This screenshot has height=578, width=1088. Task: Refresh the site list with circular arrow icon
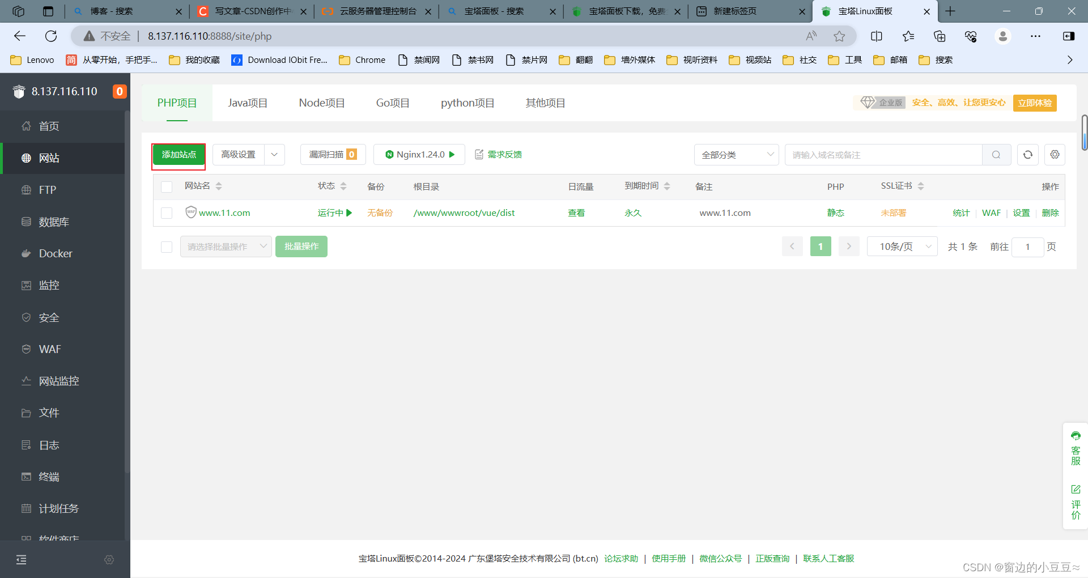pos(1028,155)
